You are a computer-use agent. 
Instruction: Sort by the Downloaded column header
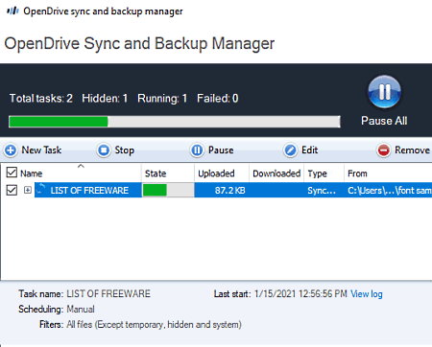(x=276, y=173)
